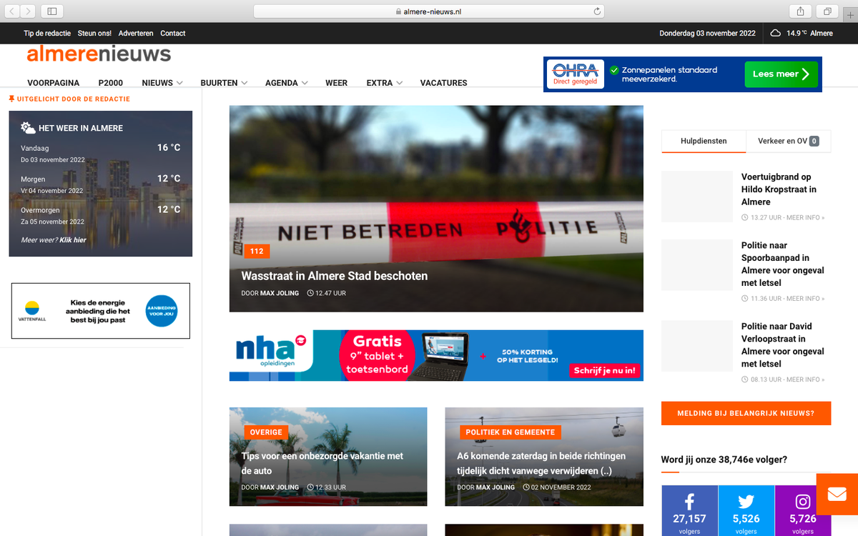
Task: Click the Politiek en Gemeente tag
Action: (x=511, y=432)
